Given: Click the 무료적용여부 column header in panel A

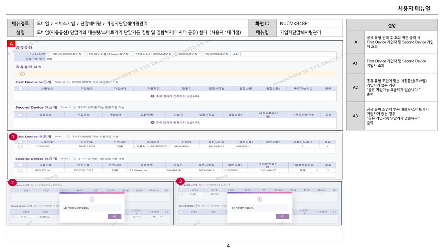Looking at the screenshot, I should tap(304, 115).
